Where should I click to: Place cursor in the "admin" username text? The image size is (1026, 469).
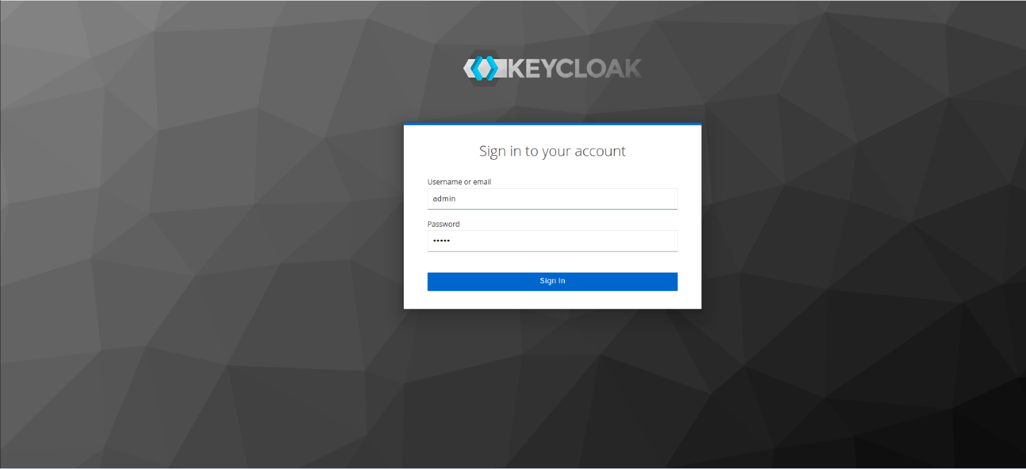(445, 199)
